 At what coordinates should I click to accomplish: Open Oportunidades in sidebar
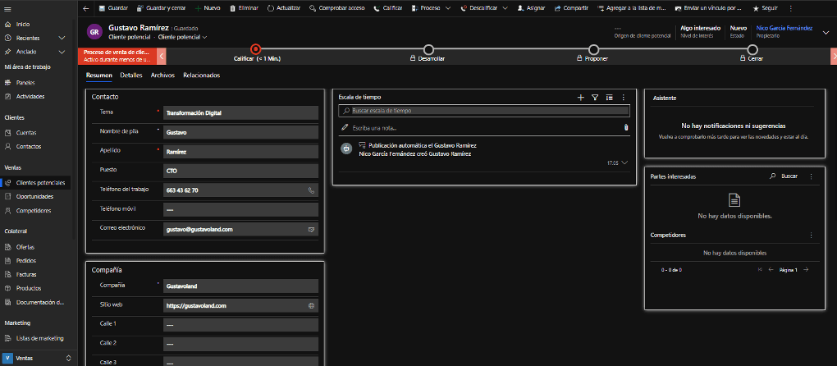click(x=35, y=196)
